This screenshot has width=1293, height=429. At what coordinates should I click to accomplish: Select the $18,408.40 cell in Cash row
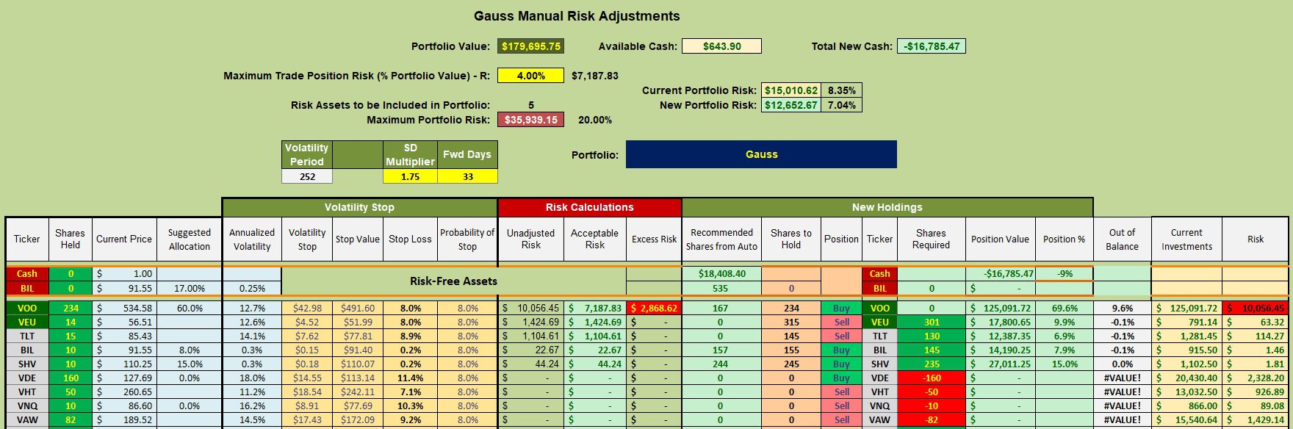pos(721,273)
